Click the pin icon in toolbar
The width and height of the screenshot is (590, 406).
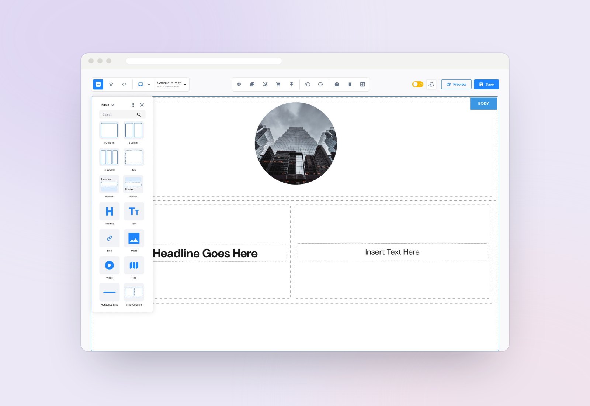(x=291, y=84)
